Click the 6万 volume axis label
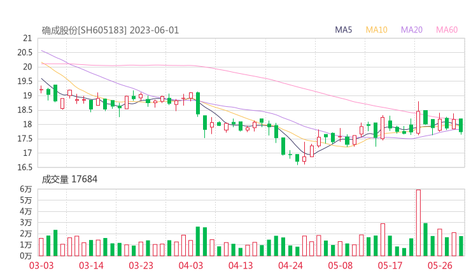The height and width of the screenshot is (280, 471). [x=26, y=189]
